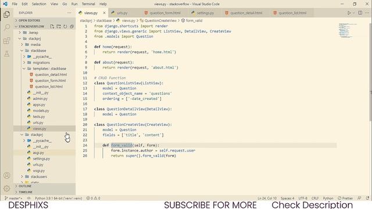Collapse all folders in explorer icon
Image resolution: width=372 pixels, height=209 pixels.
[71, 26]
